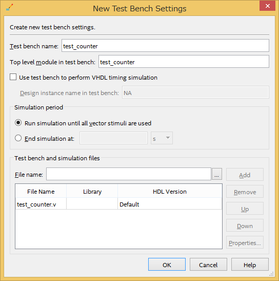
Task: Click the Top level module input field
Action: 184,62
